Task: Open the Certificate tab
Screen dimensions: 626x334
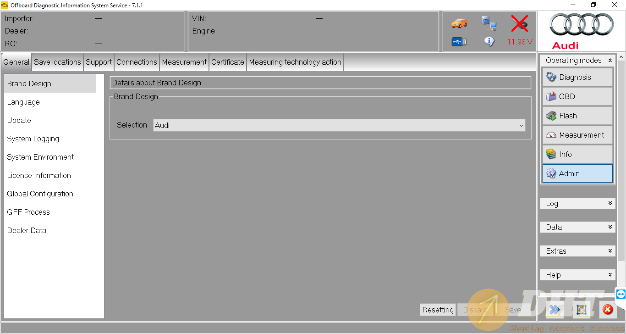Action: click(x=227, y=62)
